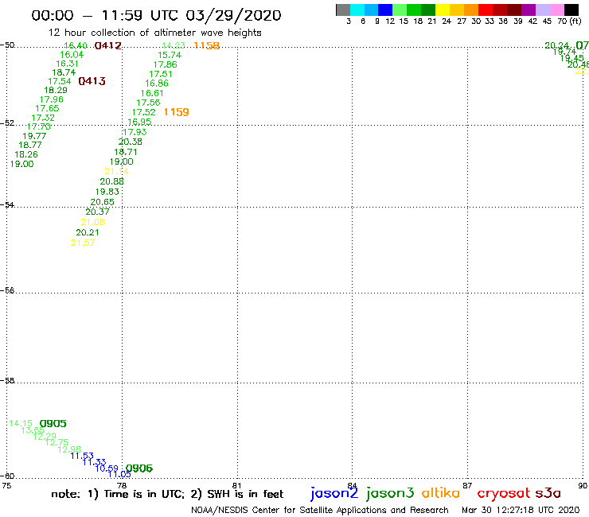
Task: Click the 20.88 wave height value
Action: (x=112, y=181)
